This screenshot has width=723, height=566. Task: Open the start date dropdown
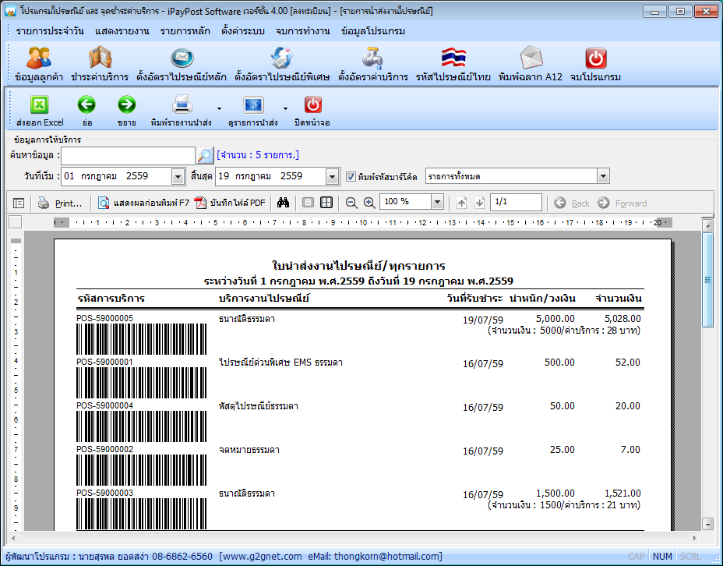(x=178, y=177)
